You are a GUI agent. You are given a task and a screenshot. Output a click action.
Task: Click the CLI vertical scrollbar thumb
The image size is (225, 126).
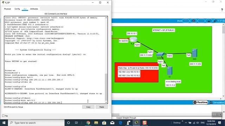[x=106, y=87]
